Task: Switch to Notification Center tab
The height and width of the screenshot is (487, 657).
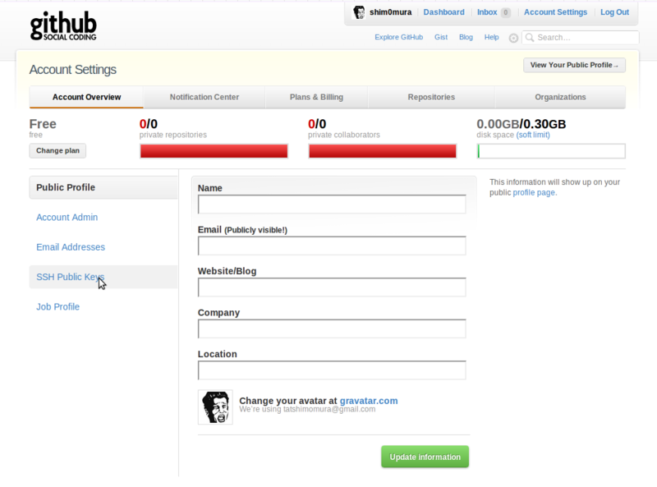Action: coord(204,97)
